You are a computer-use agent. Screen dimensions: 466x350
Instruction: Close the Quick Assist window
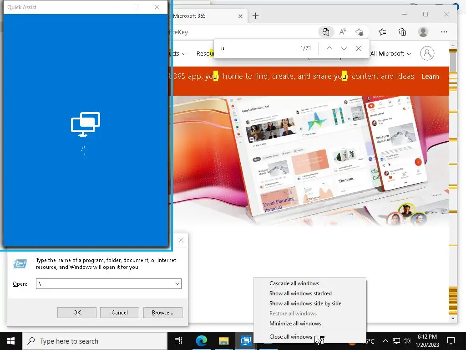[x=157, y=7]
